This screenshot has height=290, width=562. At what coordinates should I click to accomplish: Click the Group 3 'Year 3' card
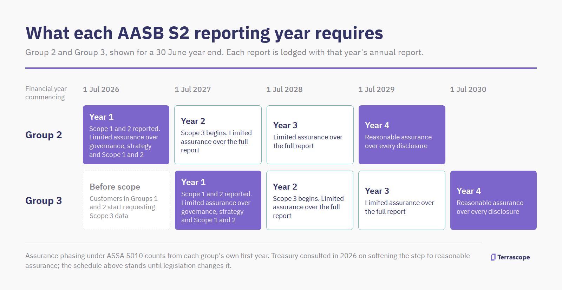pos(402,200)
